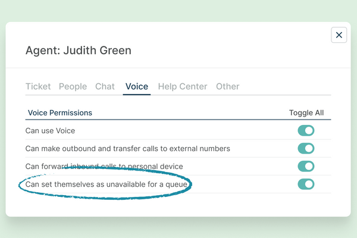Viewport: 357px width, 238px height.
Task: Switch to the Ticket tab
Action: [x=38, y=86]
